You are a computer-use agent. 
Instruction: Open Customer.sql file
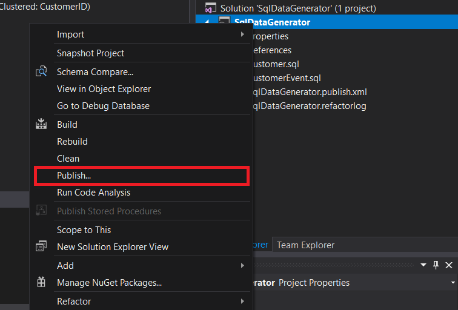click(276, 64)
